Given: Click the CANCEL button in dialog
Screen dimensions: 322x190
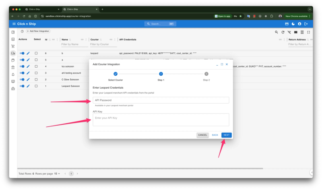Looking at the screenshot, I should point(202,135).
